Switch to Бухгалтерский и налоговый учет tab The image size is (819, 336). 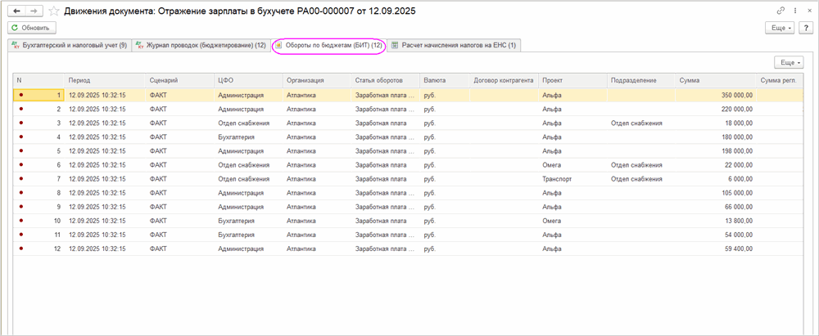(x=68, y=45)
